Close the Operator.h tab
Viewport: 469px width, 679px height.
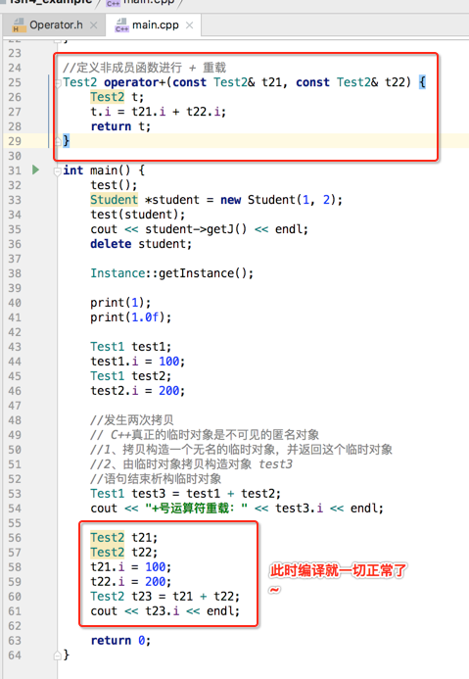pyautogui.click(x=93, y=25)
